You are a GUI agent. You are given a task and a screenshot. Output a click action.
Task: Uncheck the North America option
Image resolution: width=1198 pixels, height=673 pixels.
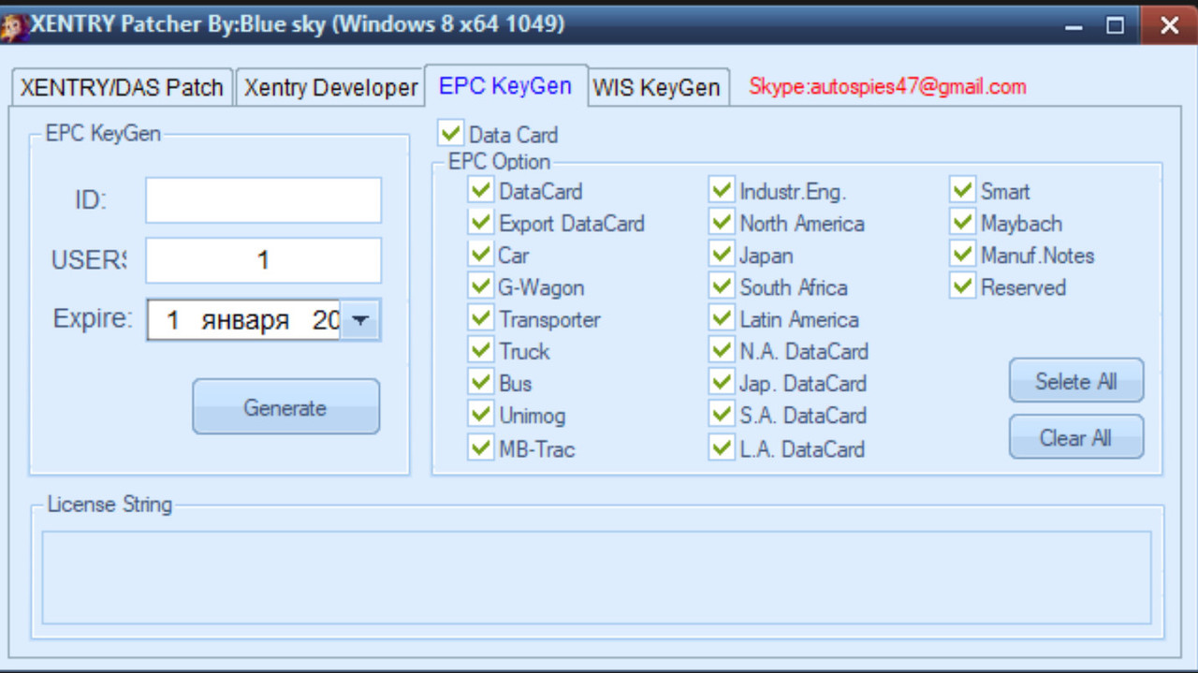coord(721,223)
